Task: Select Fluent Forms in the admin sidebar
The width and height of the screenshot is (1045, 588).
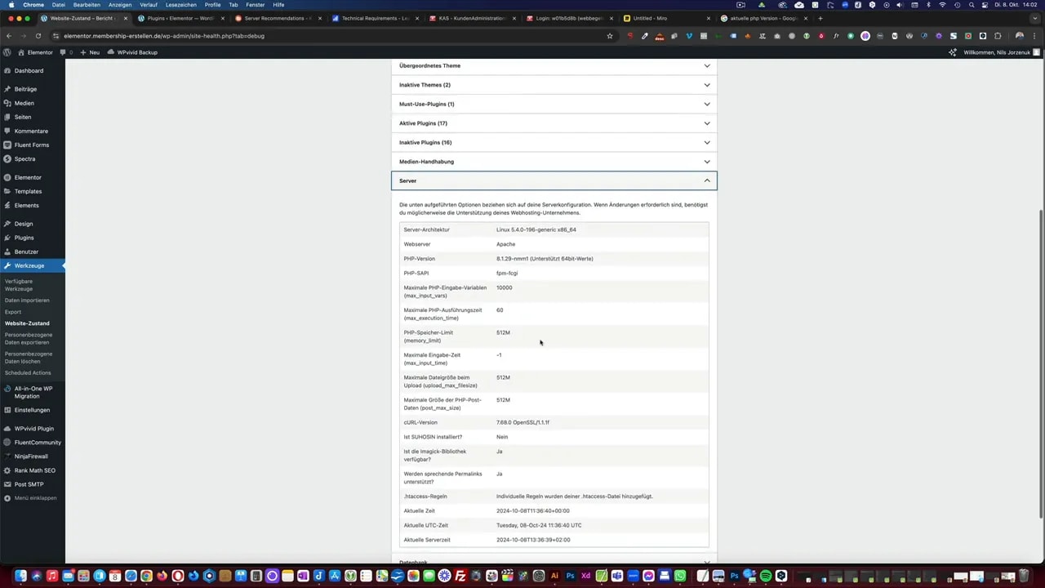Action: coord(32,145)
